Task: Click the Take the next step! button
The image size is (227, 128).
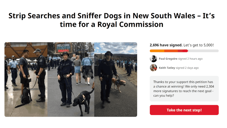Action: point(184,110)
